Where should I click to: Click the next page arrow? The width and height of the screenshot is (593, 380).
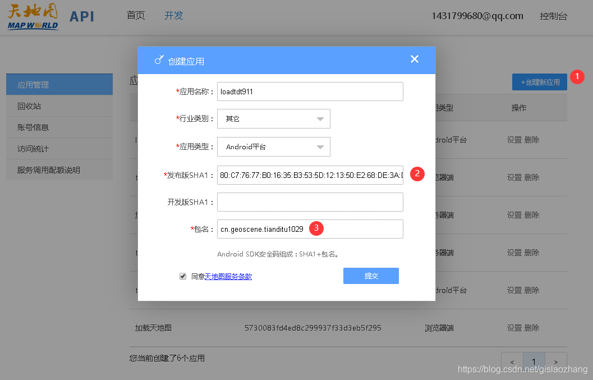[x=555, y=362]
